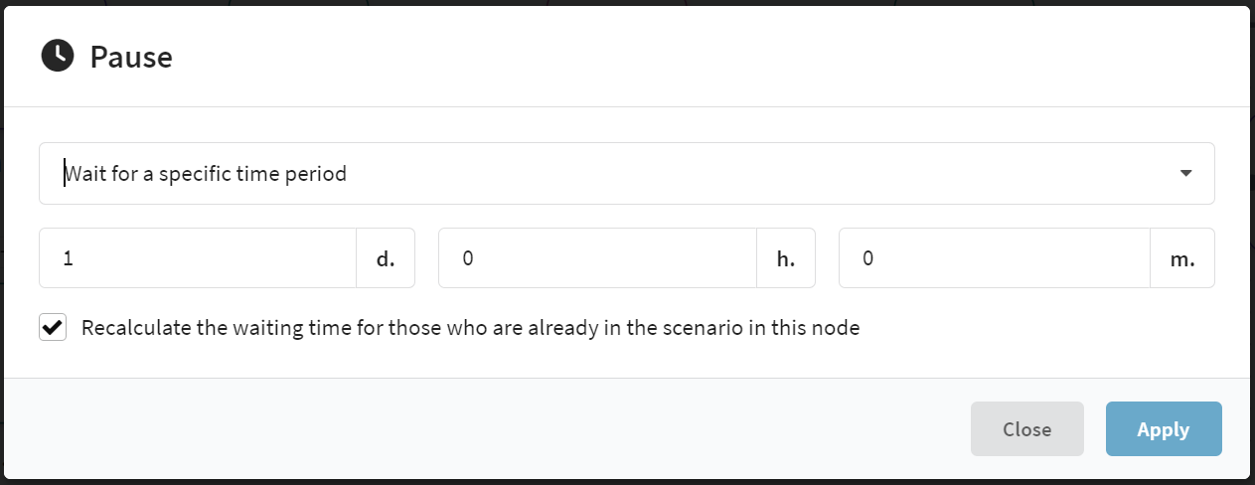The height and width of the screenshot is (485, 1255).
Task: Click the 'h.' hours unit label
Action: (786, 258)
